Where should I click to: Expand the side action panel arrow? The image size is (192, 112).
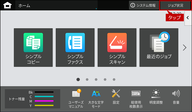pos(188,18)
